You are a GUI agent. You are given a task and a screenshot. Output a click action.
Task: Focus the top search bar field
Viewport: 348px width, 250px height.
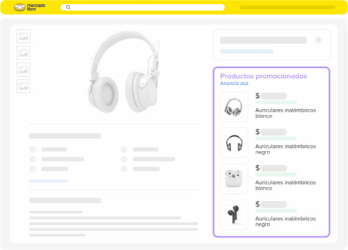point(142,7)
